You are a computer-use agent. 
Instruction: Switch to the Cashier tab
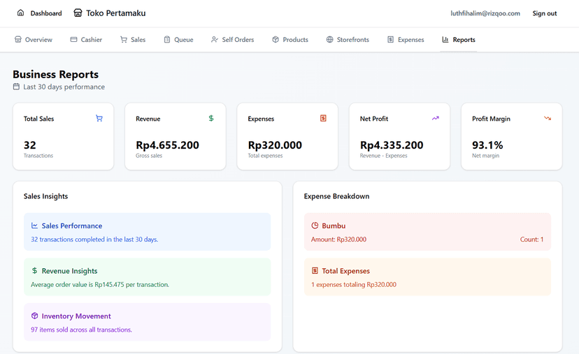(x=86, y=40)
